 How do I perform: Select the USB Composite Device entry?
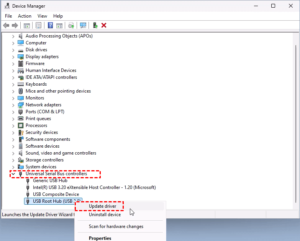point(56,194)
